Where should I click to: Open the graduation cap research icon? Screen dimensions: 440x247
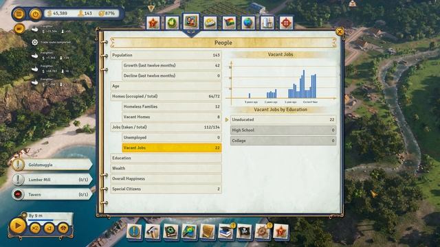(x=225, y=232)
